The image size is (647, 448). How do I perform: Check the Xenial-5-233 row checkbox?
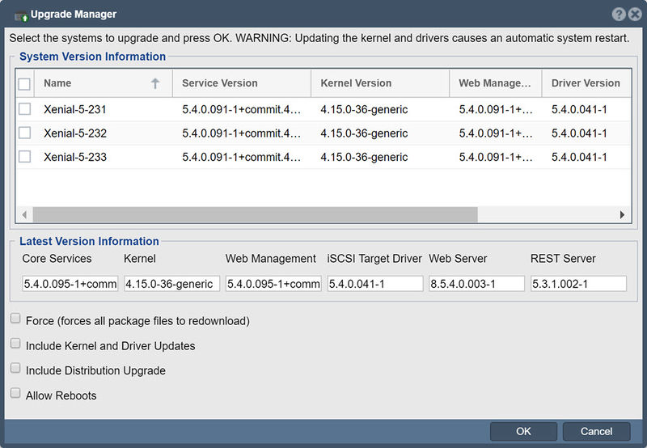(25, 157)
